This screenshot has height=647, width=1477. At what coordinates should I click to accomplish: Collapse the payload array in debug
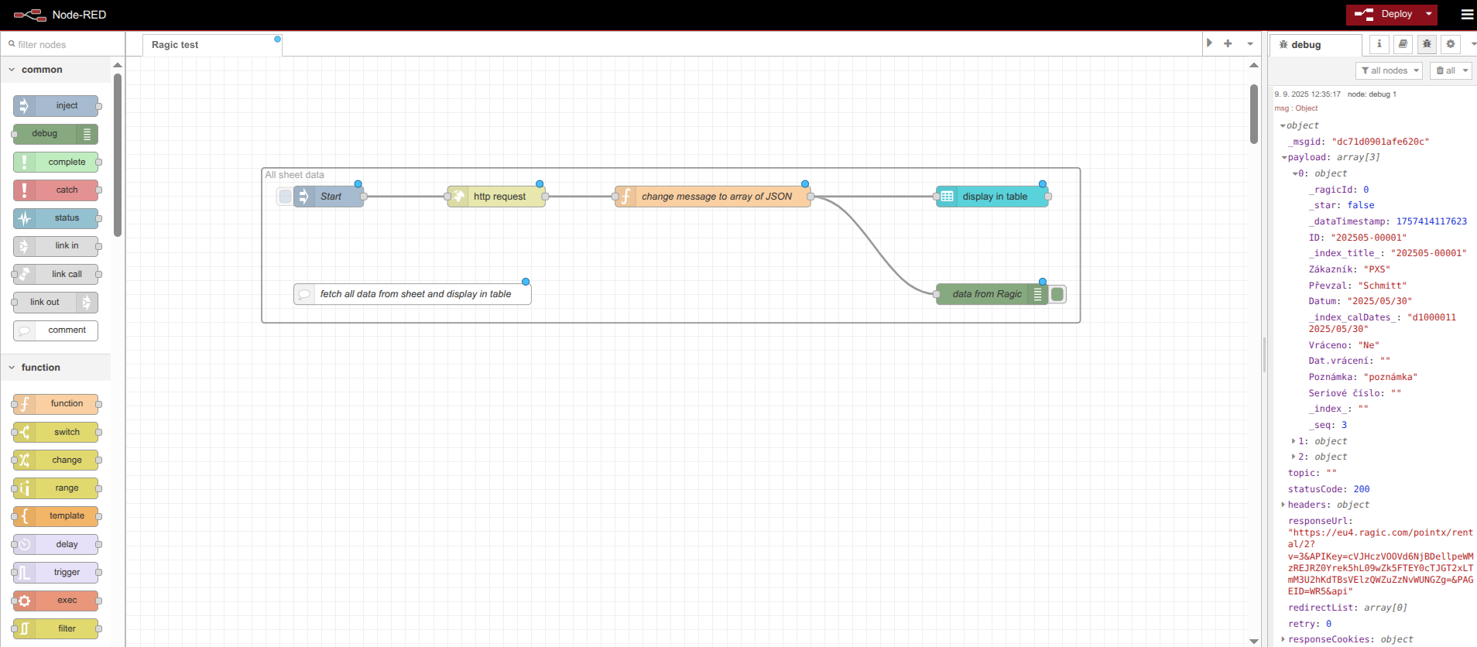tap(1284, 158)
